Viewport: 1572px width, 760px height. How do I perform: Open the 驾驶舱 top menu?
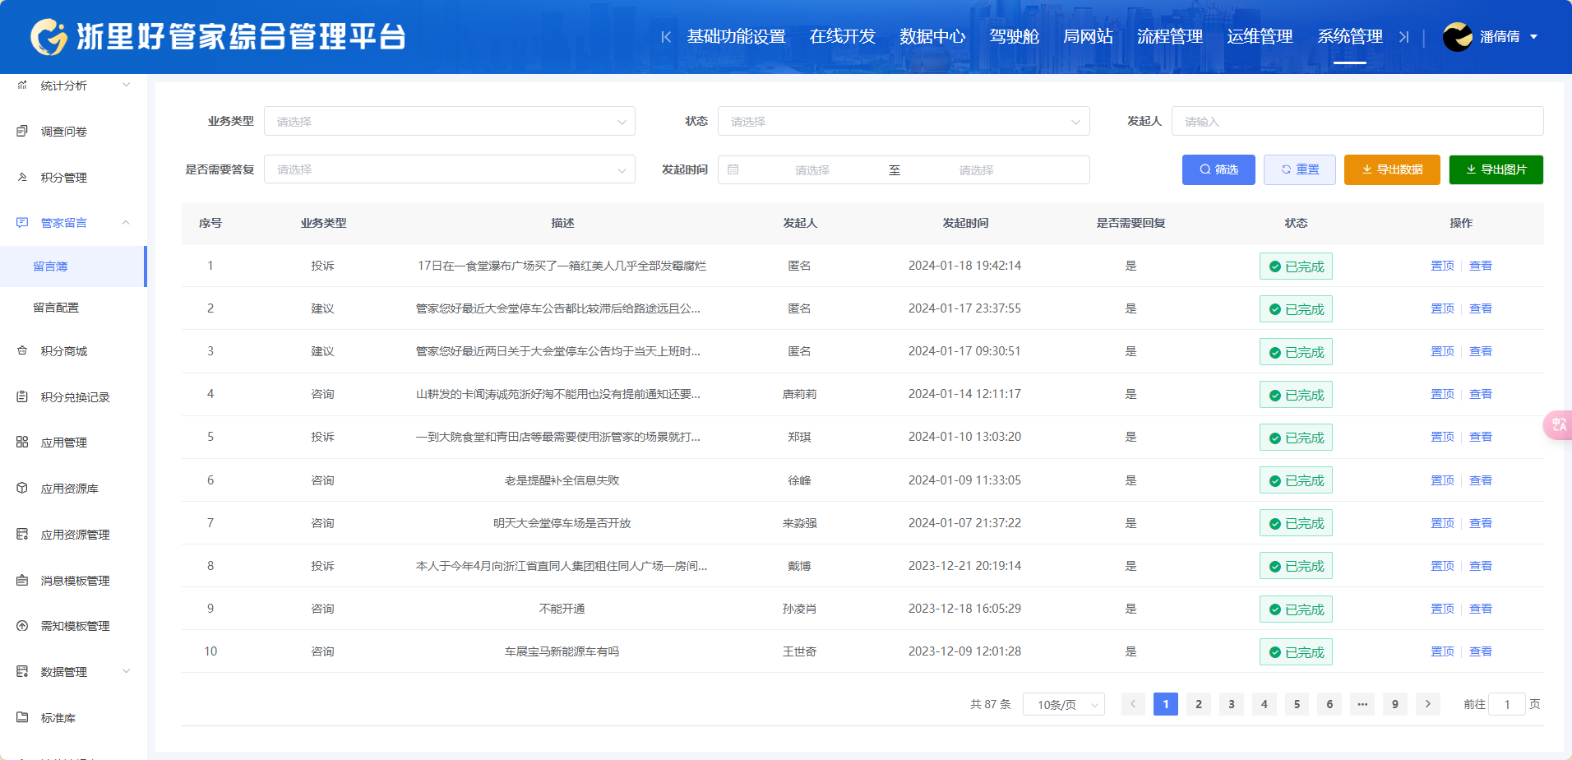1015,37
